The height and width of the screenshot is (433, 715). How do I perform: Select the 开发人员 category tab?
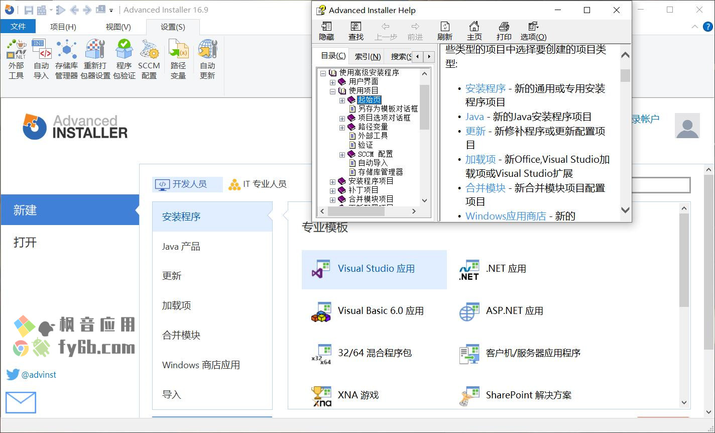tap(187, 184)
